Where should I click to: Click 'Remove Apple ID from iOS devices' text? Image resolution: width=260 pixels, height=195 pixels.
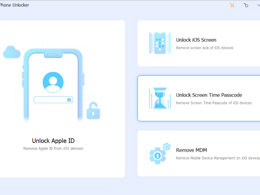(53, 148)
